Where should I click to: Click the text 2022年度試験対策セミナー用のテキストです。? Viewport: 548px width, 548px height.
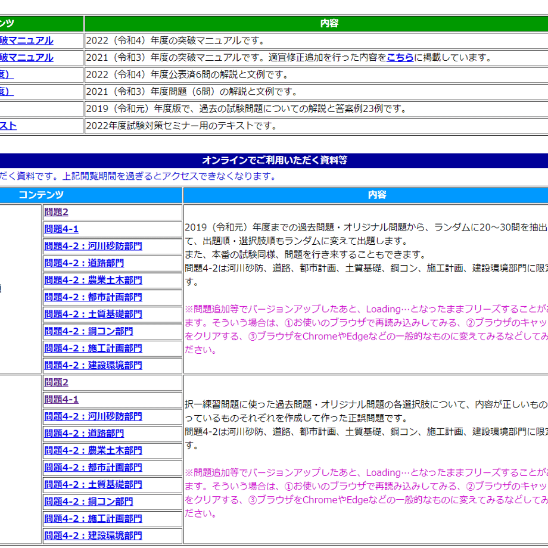point(182,126)
